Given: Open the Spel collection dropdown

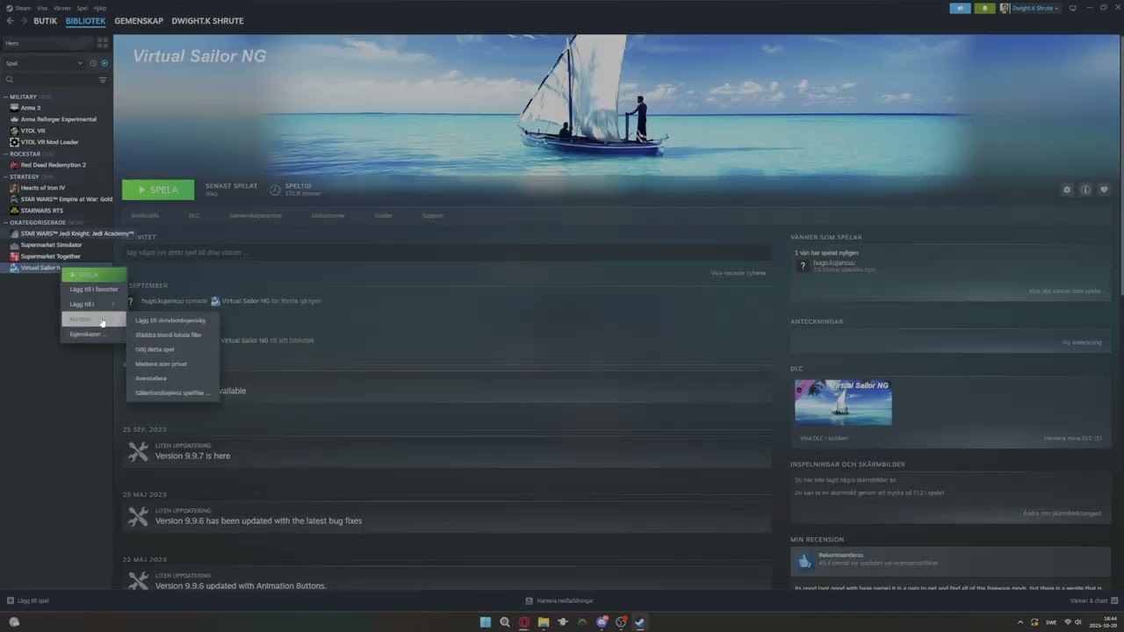Looking at the screenshot, I should (x=43, y=63).
